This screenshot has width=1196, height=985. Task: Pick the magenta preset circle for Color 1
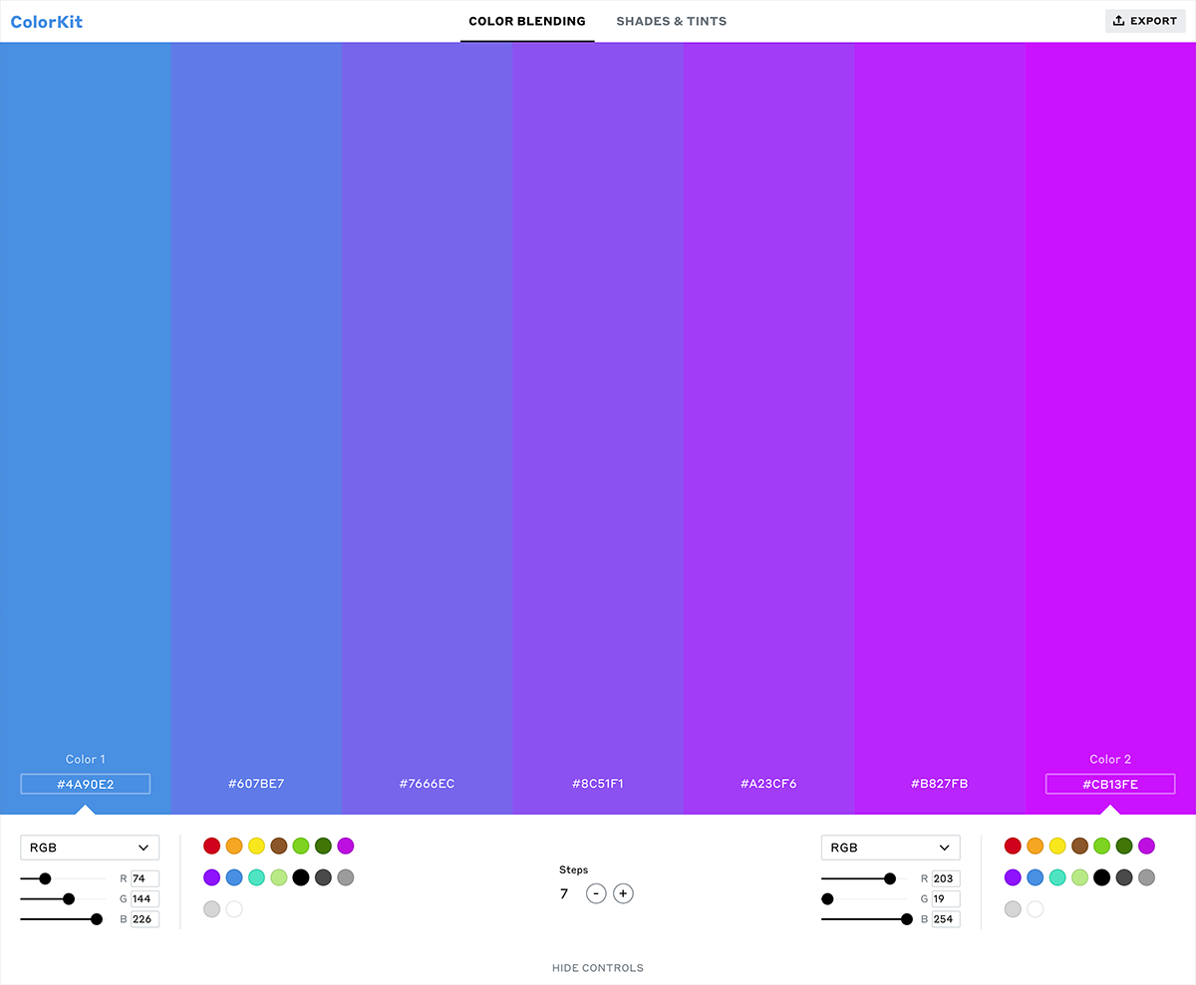coord(346,846)
